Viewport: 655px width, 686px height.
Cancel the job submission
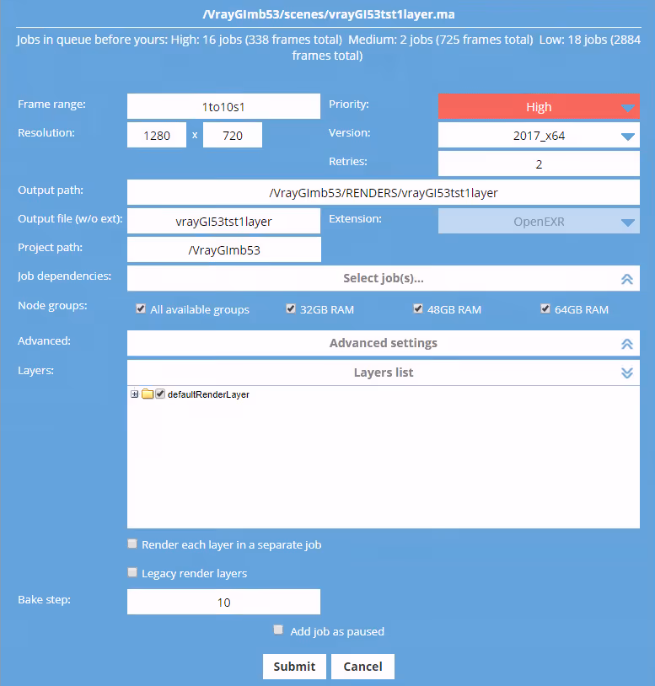pyautogui.click(x=362, y=667)
